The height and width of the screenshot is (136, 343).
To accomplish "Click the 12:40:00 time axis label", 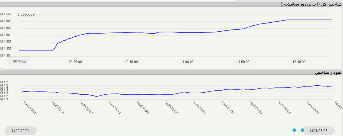I will tap(299, 62).
